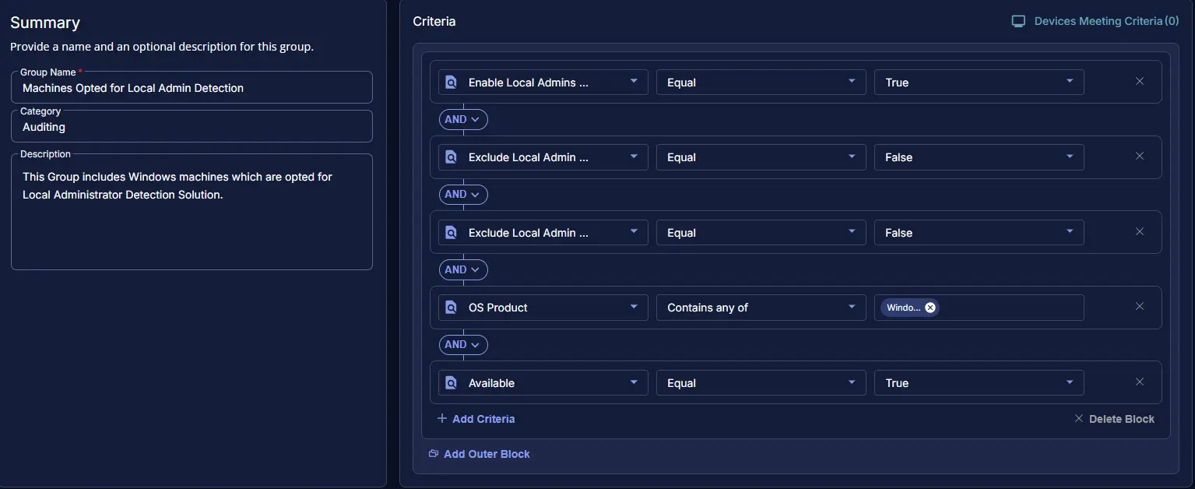Remove the Enable Local Admins criteria row
The image size is (1195, 489).
pos(1140,81)
